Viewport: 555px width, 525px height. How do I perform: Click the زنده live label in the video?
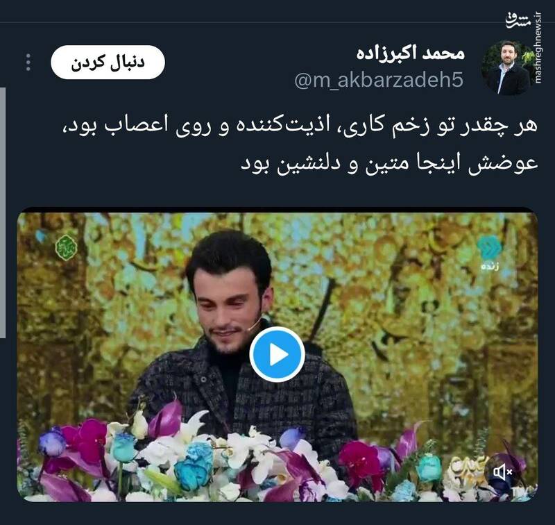pyautogui.click(x=490, y=267)
